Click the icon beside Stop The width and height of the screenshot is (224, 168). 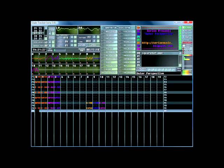[120, 38]
